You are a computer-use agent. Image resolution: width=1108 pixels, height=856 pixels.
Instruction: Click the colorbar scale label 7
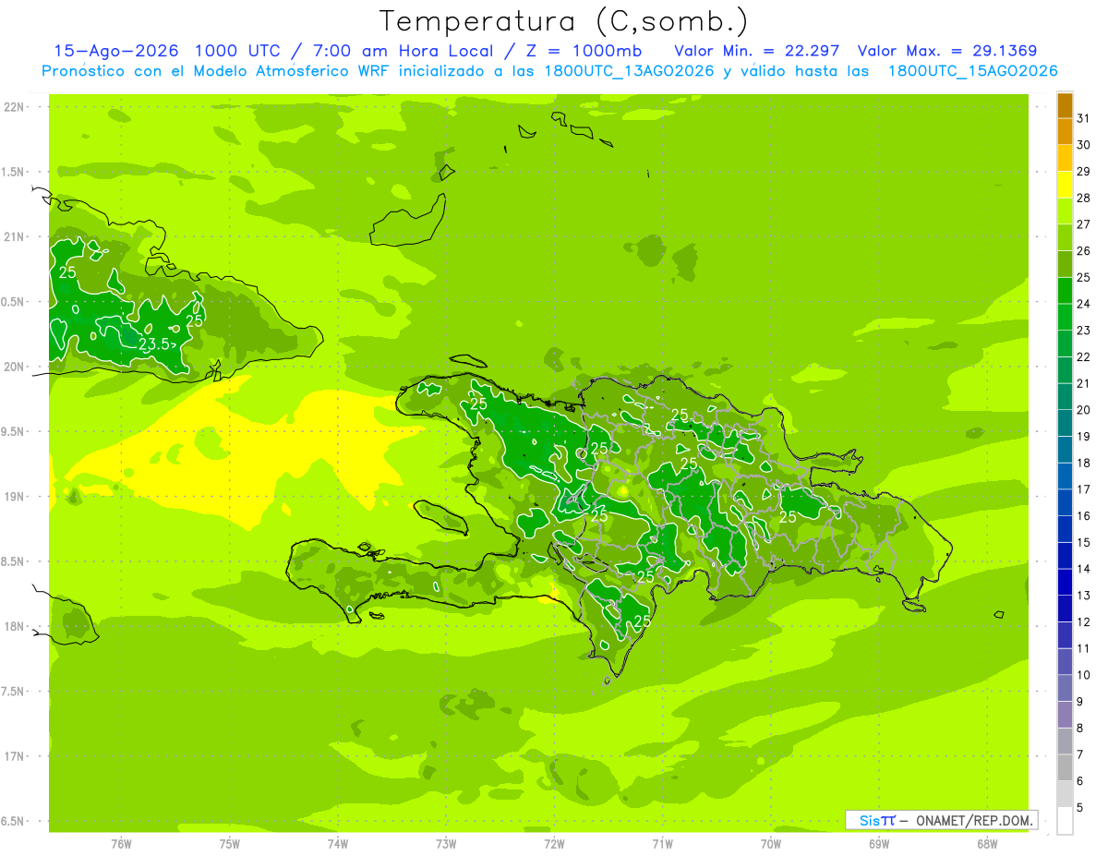click(1080, 754)
